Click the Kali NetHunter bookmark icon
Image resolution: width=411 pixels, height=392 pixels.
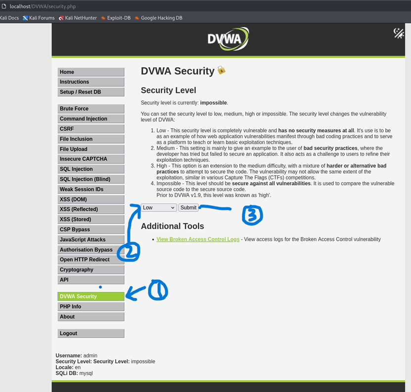click(60, 17)
